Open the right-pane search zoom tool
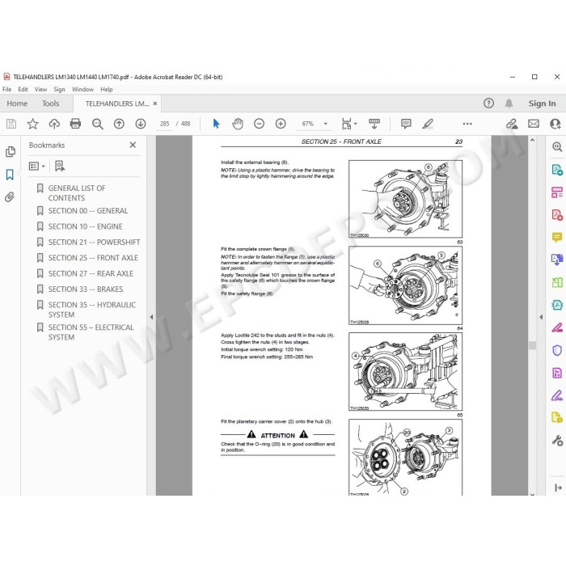566x566 pixels. [x=557, y=146]
